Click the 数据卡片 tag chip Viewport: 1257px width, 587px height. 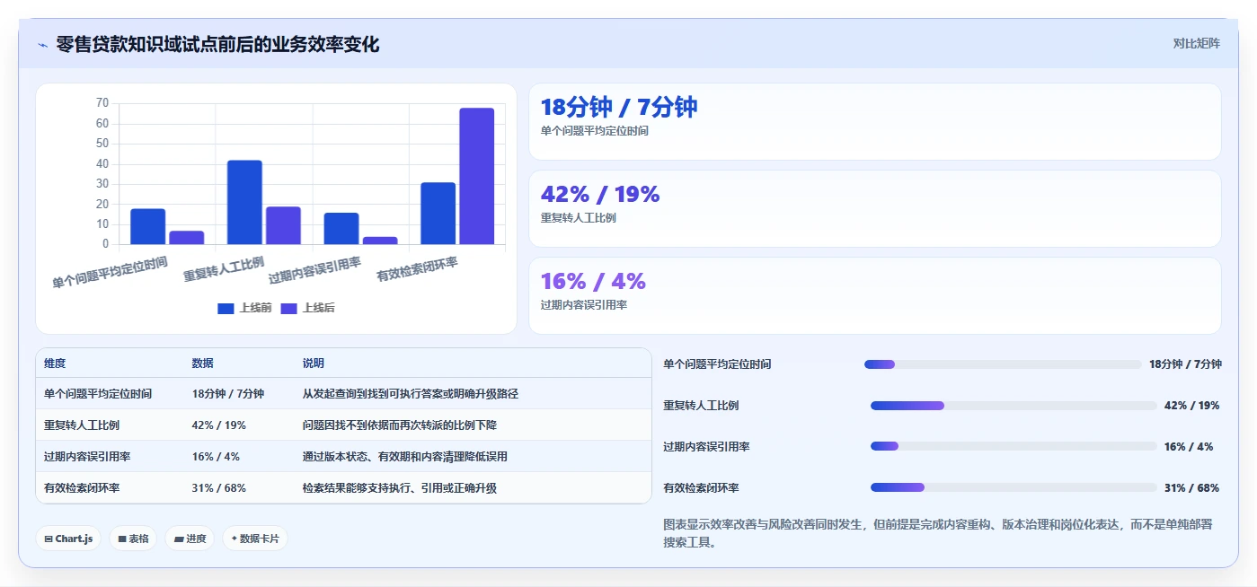[x=255, y=539]
